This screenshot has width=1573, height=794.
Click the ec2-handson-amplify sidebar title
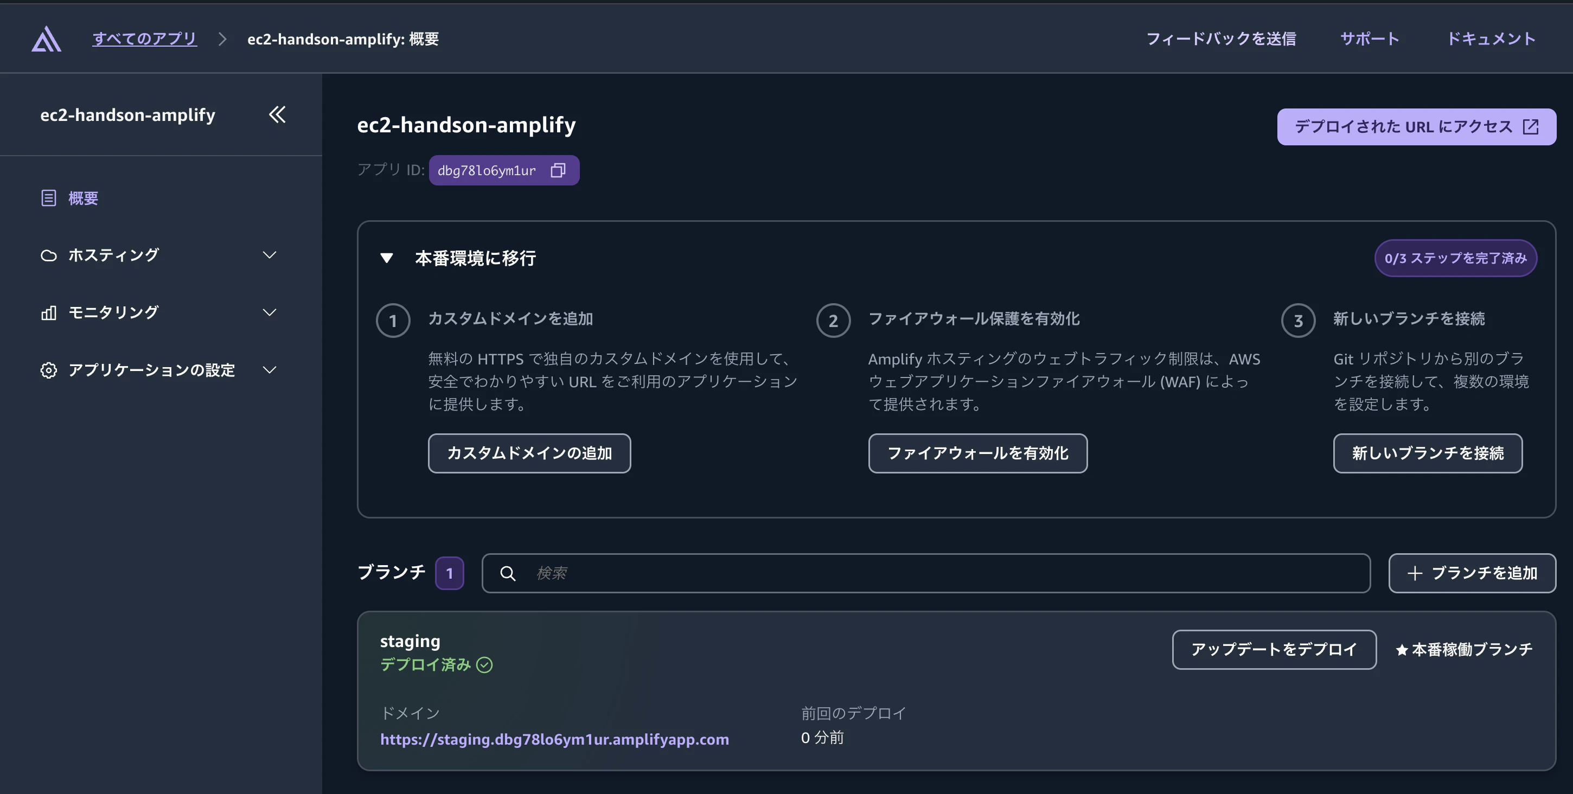(127, 115)
